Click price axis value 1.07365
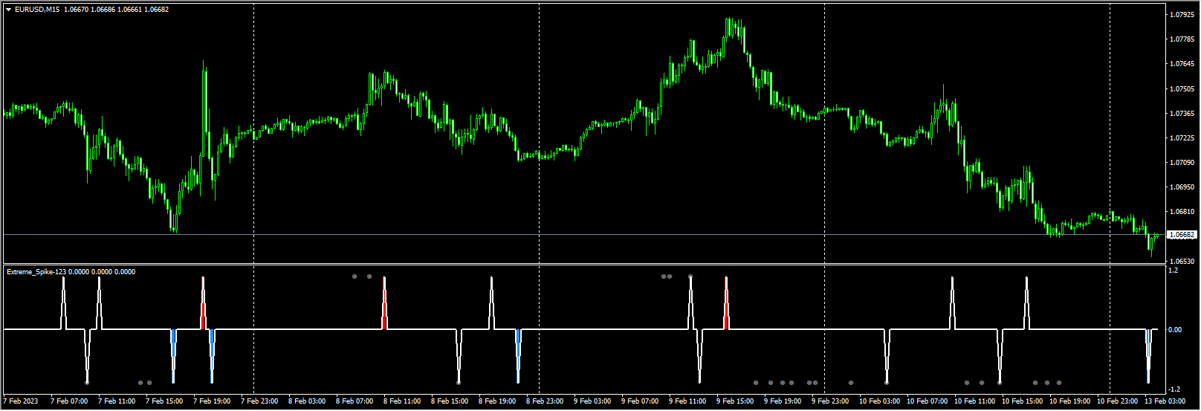This screenshot has height=411, width=1201. [1181, 114]
